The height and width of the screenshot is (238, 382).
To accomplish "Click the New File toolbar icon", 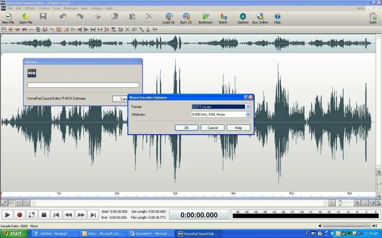I will click(8, 19).
